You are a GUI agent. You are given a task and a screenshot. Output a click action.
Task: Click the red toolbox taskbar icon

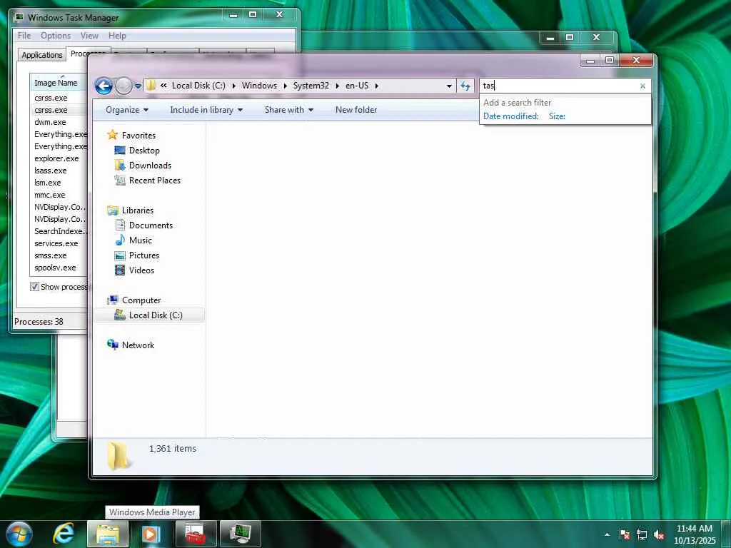point(196,534)
